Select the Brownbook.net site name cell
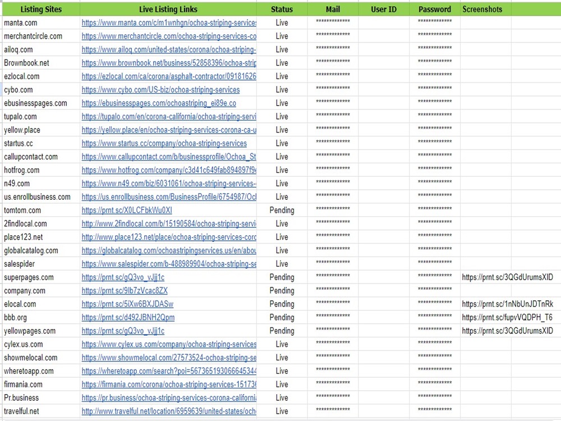Image resolution: width=561 pixels, height=421 pixels. tap(41, 63)
